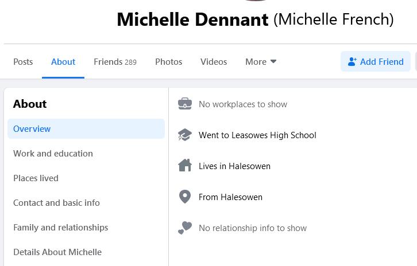The image size is (417, 266).
Task: Select Overview in the About sidebar
Action: [x=32, y=129]
